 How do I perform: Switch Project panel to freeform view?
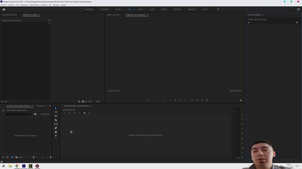(17, 157)
